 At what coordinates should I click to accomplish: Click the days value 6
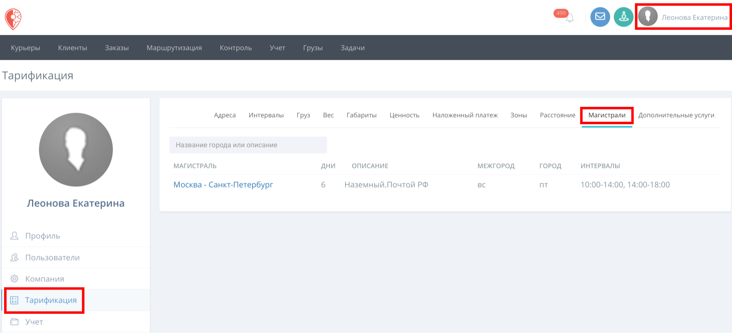click(323, 185)
